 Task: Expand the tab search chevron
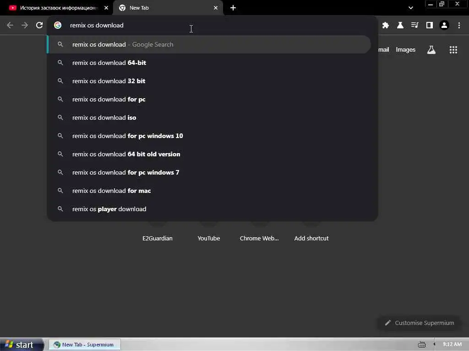click(411, 8)
